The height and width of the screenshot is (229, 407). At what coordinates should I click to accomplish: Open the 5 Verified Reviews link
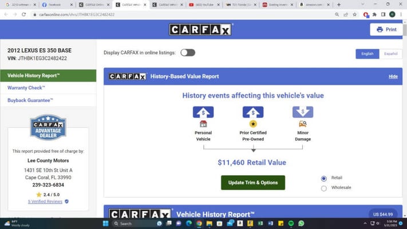(45, 202)
